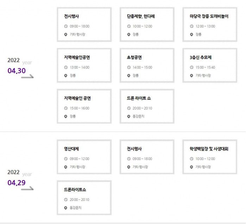
Task: Click the location pin in 학생백일장 및 사생대회 card
Action: [x=192, y=167]
